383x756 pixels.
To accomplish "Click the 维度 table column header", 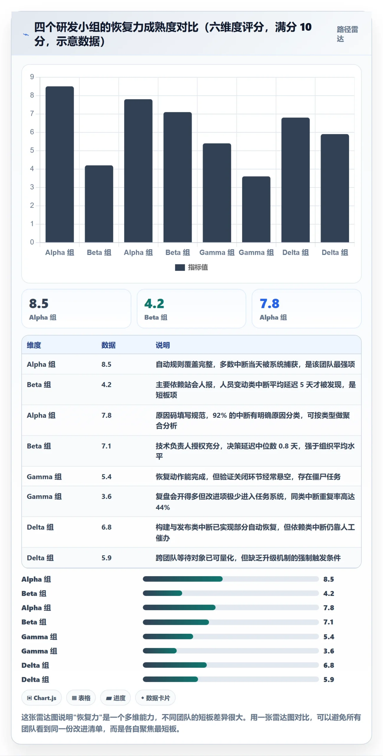I will click(34, 345).
